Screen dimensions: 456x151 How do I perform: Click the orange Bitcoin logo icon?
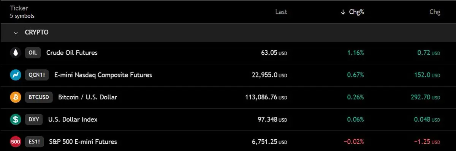[16, 97]
